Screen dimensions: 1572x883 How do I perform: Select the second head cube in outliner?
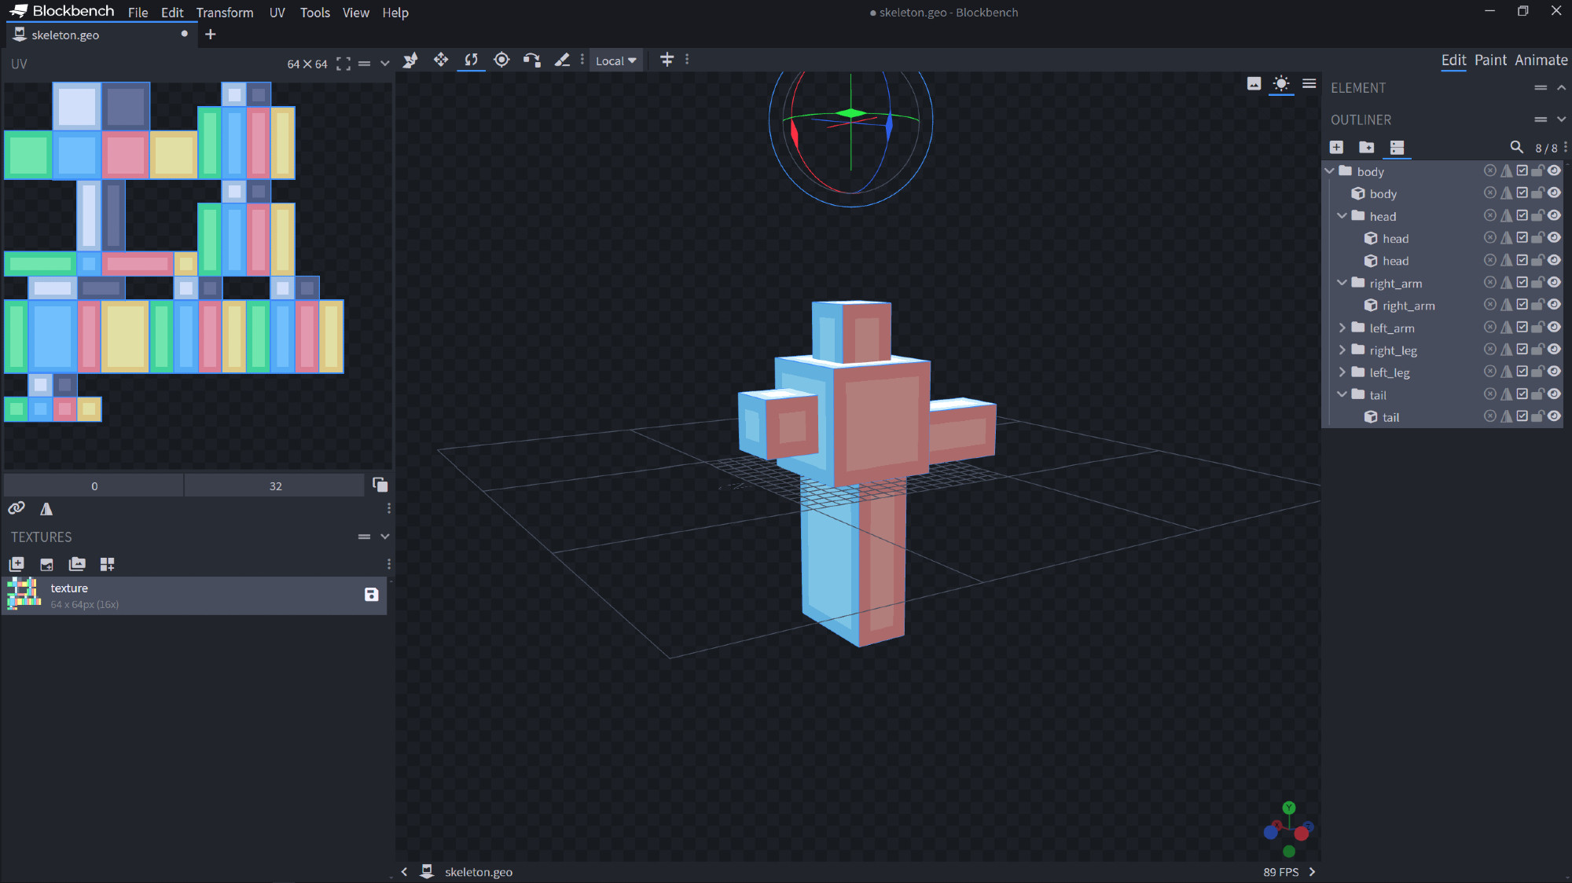click(1395, 260)
